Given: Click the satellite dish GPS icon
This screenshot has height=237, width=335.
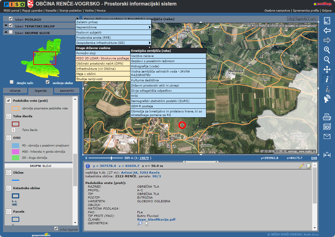Looking at the screenshot, I should (x=327, y=99).
